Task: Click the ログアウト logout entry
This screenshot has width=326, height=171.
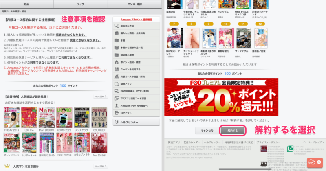Action: pos(137,113)
